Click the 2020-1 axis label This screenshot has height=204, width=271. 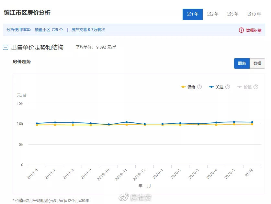(x=158, y=174)
